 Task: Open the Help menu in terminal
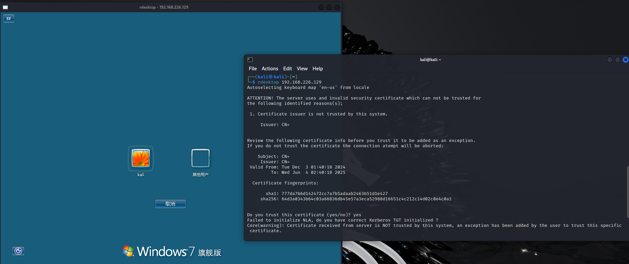(x=317, y=69)
